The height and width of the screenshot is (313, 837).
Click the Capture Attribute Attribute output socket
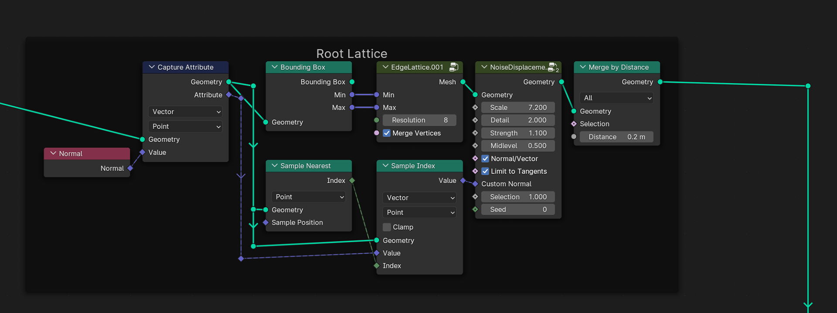pos(229,95)
